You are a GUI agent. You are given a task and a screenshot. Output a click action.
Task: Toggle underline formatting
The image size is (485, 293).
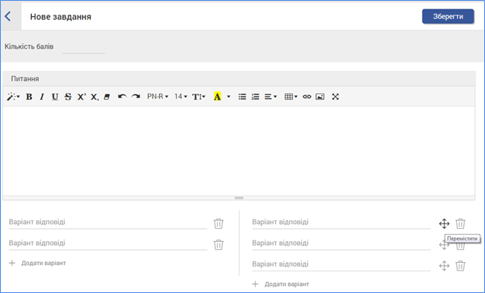point(55,97)
